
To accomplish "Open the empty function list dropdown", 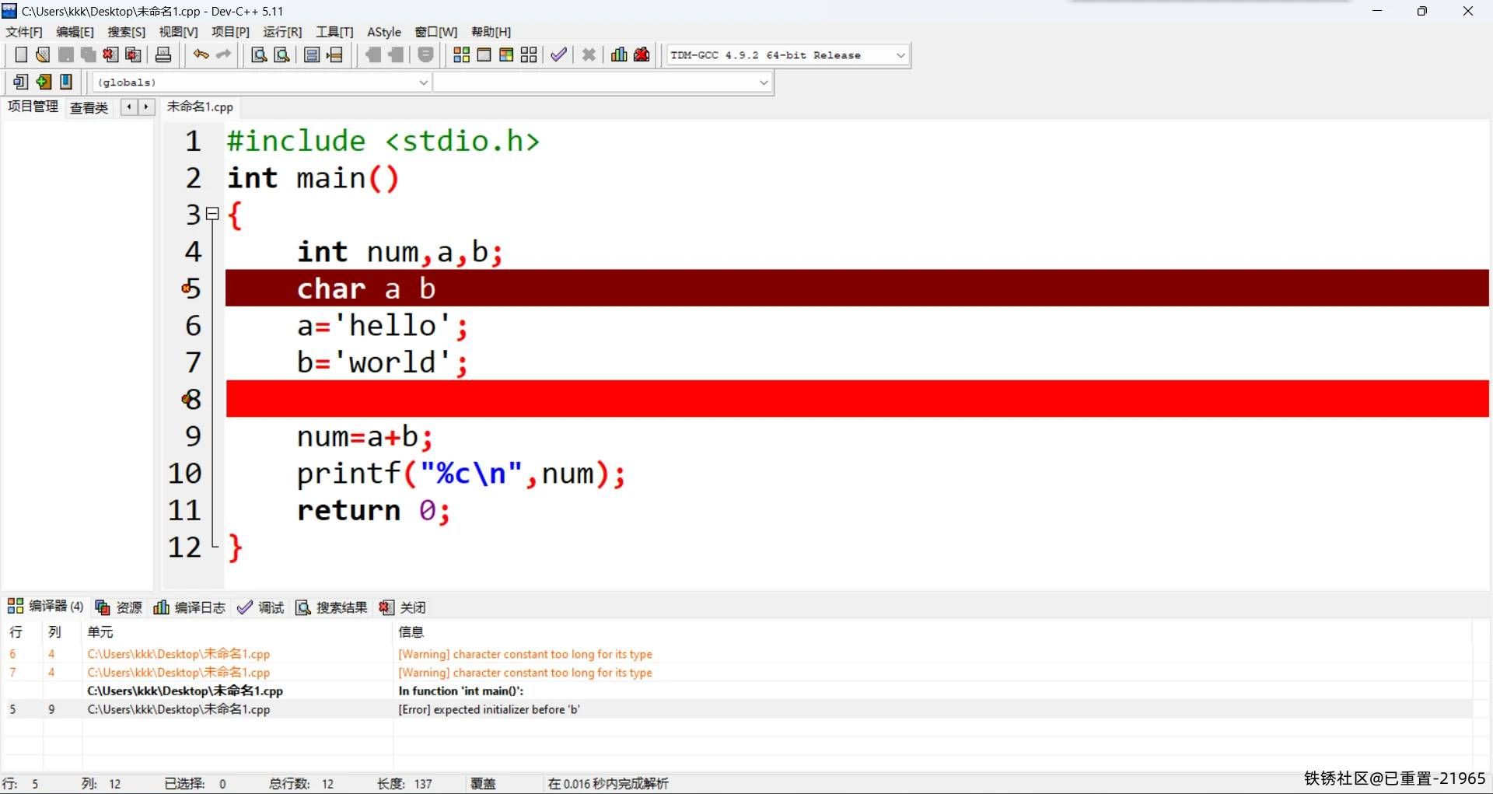I will (763, 82).
